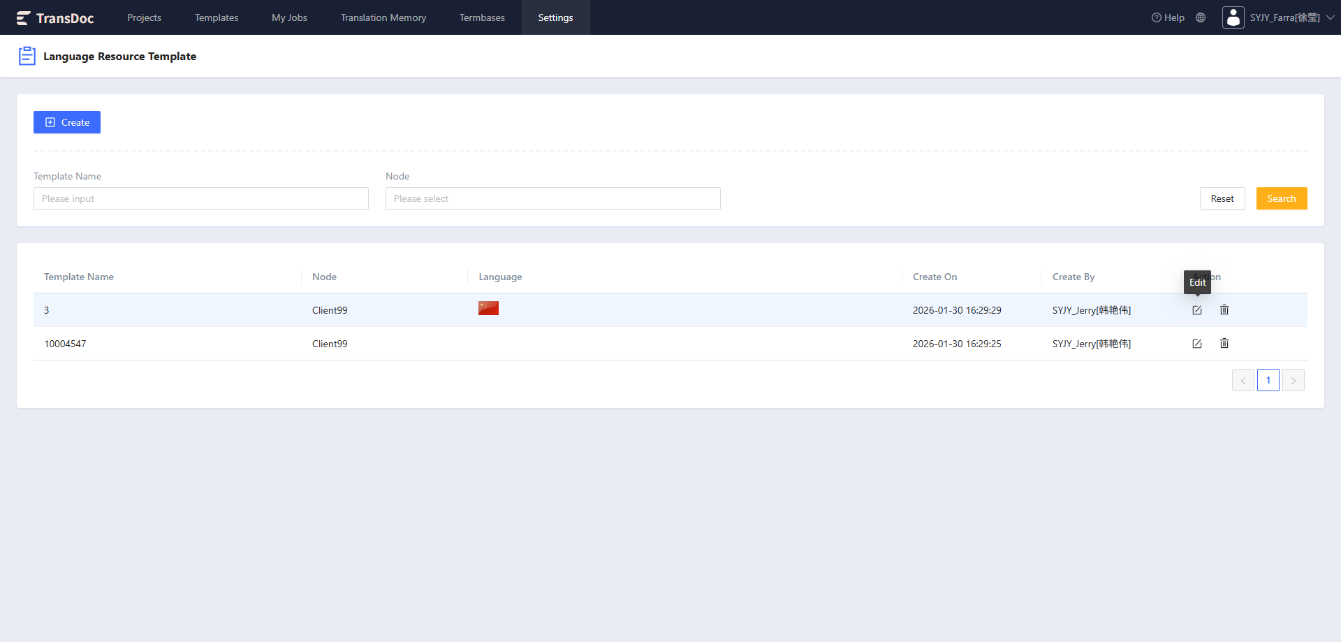Click SYJY_Jerry creator in row 10004547
The image size is (1341, 642).
[x=1092, y=344]
